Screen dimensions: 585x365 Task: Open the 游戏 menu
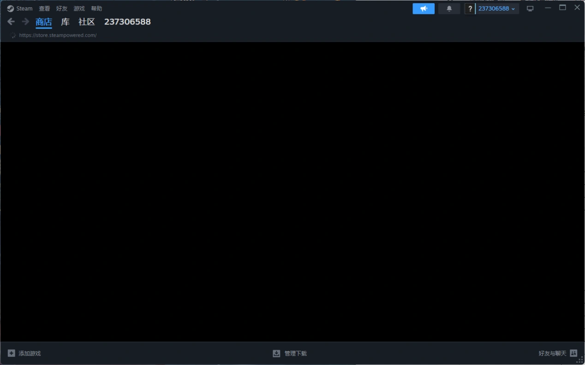point(79,9)
